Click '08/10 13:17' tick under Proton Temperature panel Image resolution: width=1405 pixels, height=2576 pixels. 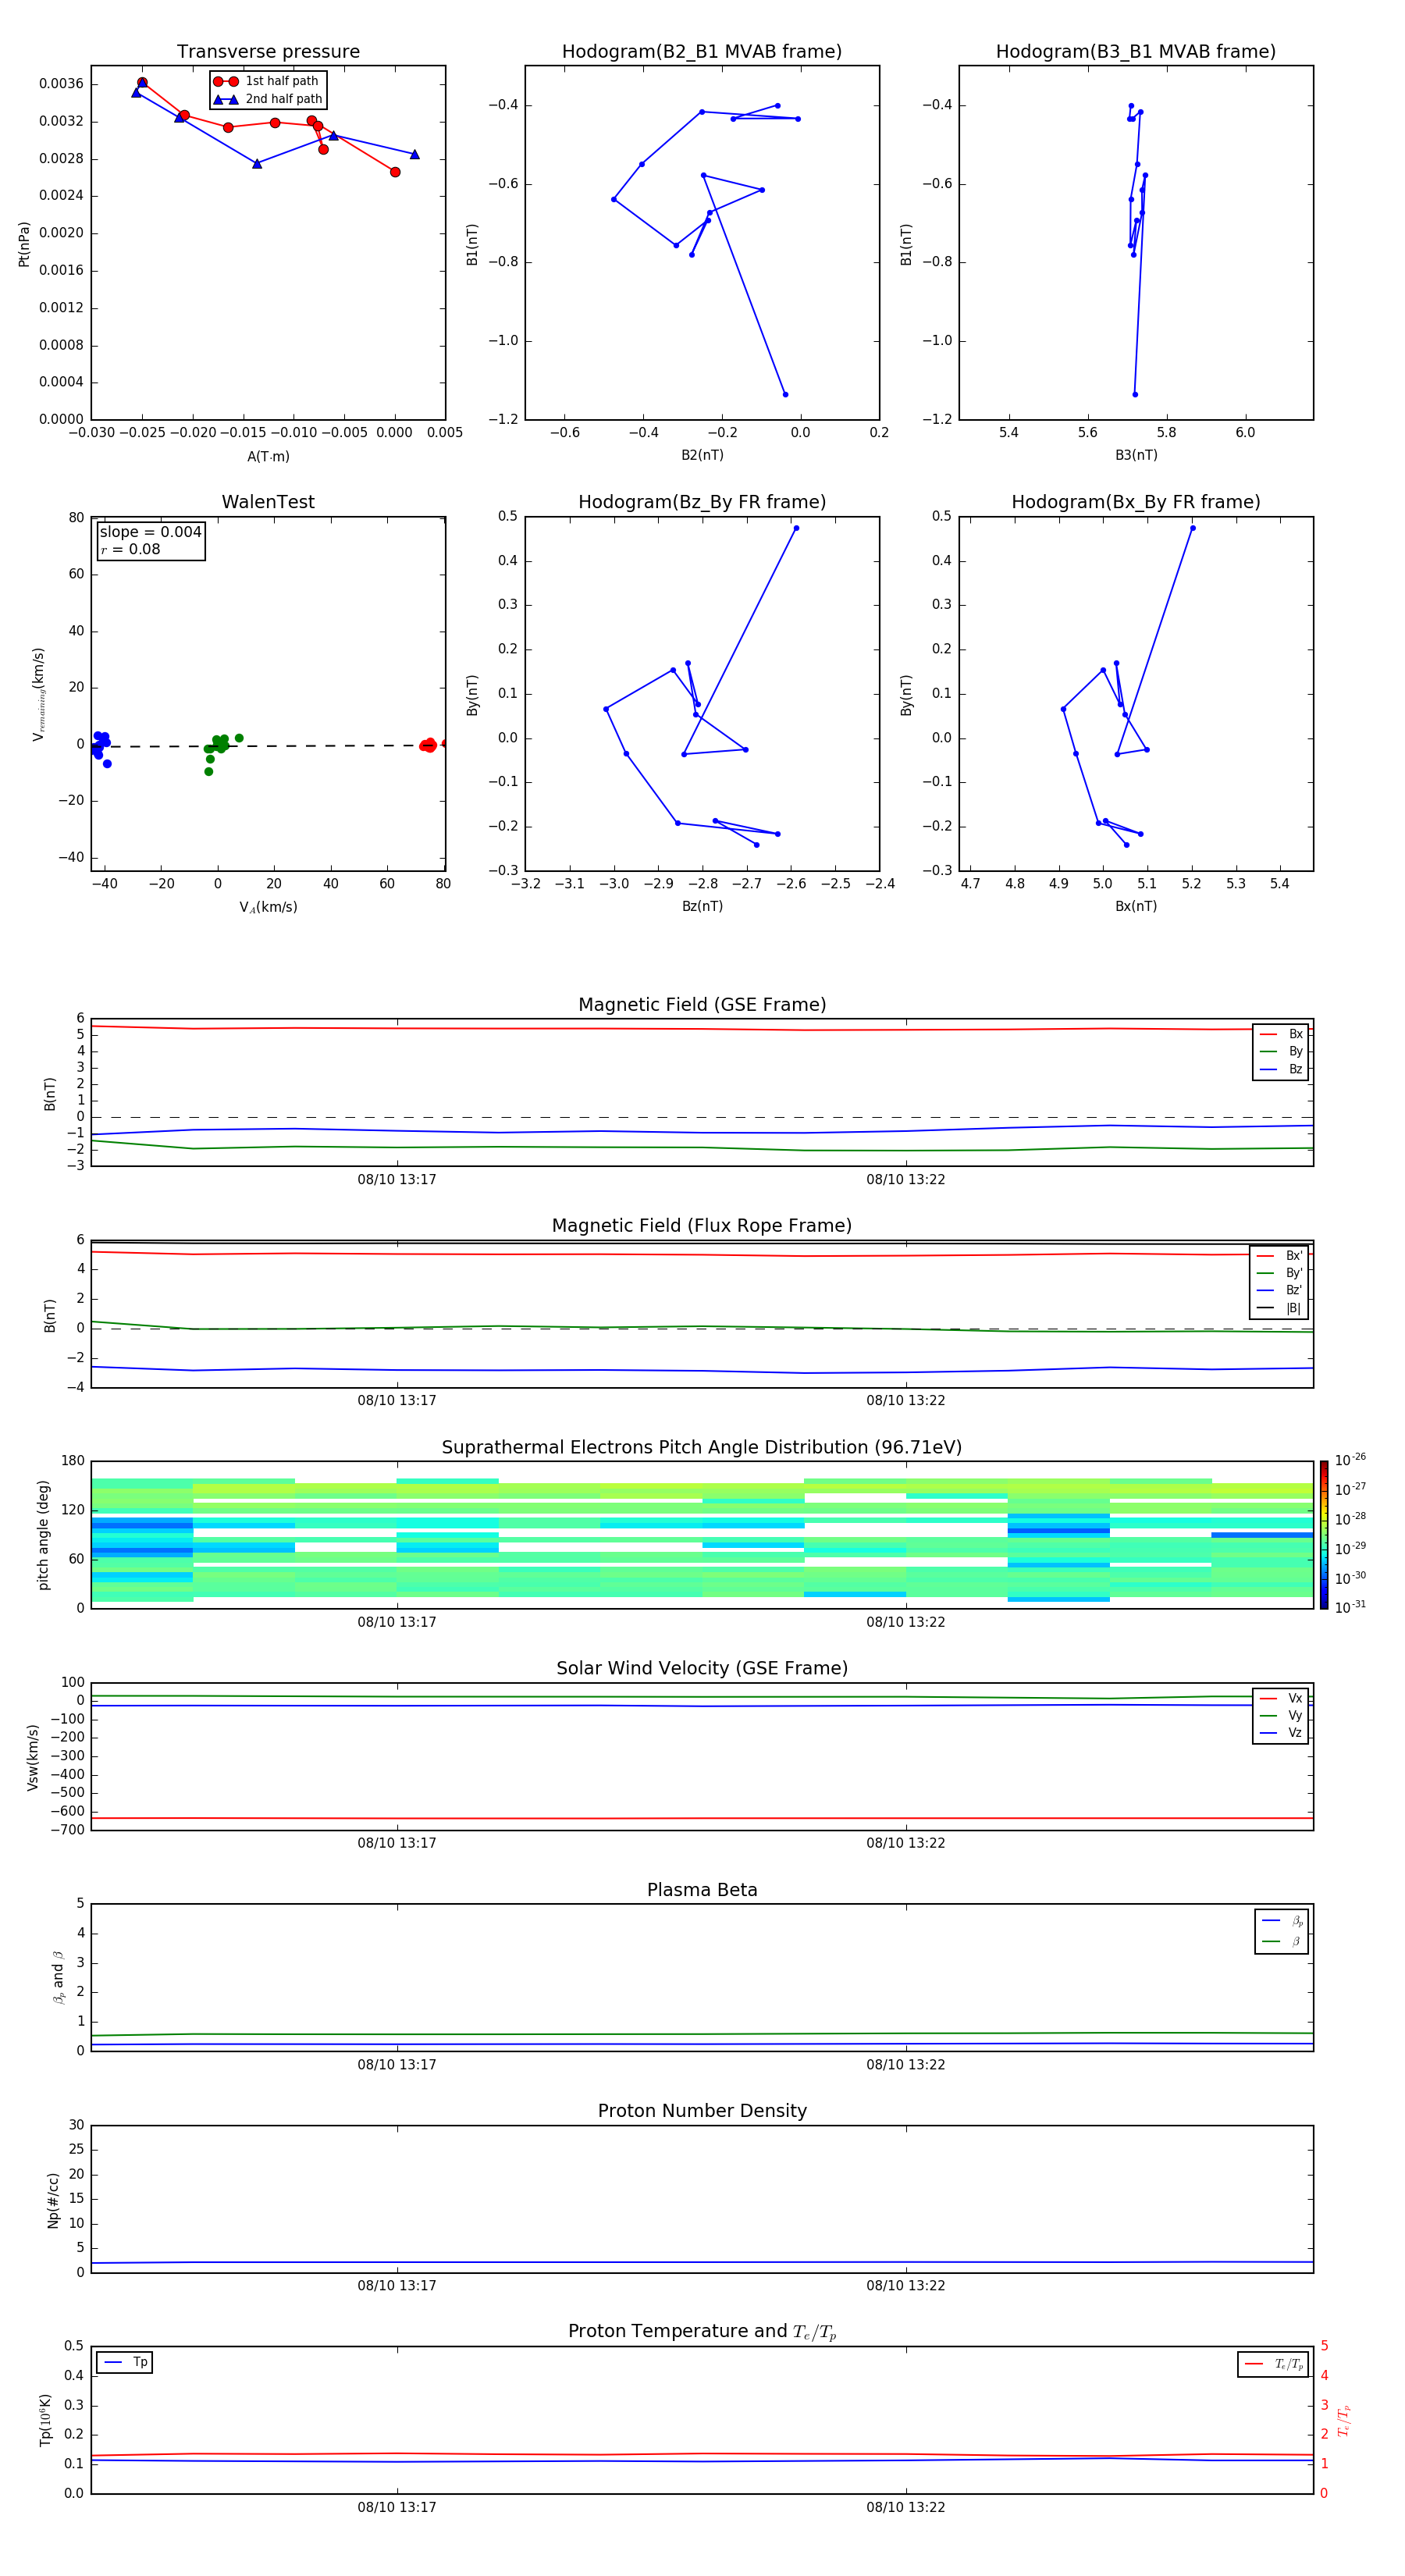coord(397,2507)
